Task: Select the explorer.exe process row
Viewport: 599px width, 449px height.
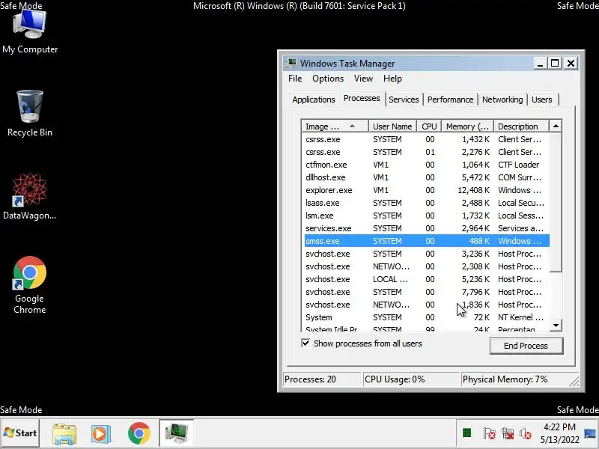Action: pyautogui.click(x=427, y=190)
